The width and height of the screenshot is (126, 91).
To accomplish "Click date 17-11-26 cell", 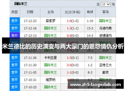I will click(x=30, y=58).
